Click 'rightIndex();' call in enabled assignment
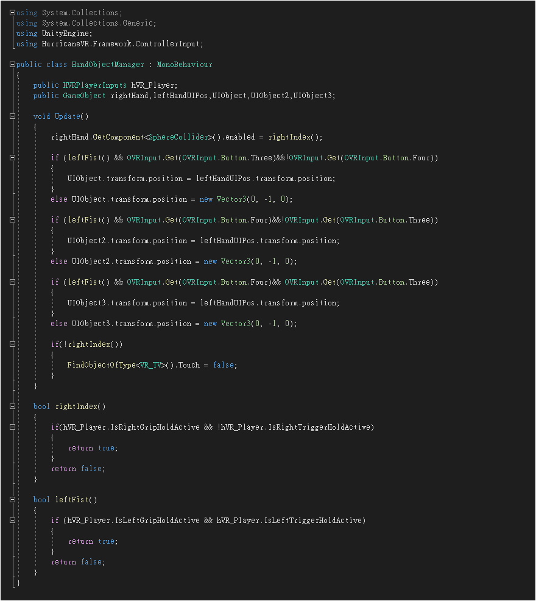 click(x=295, y=137)
